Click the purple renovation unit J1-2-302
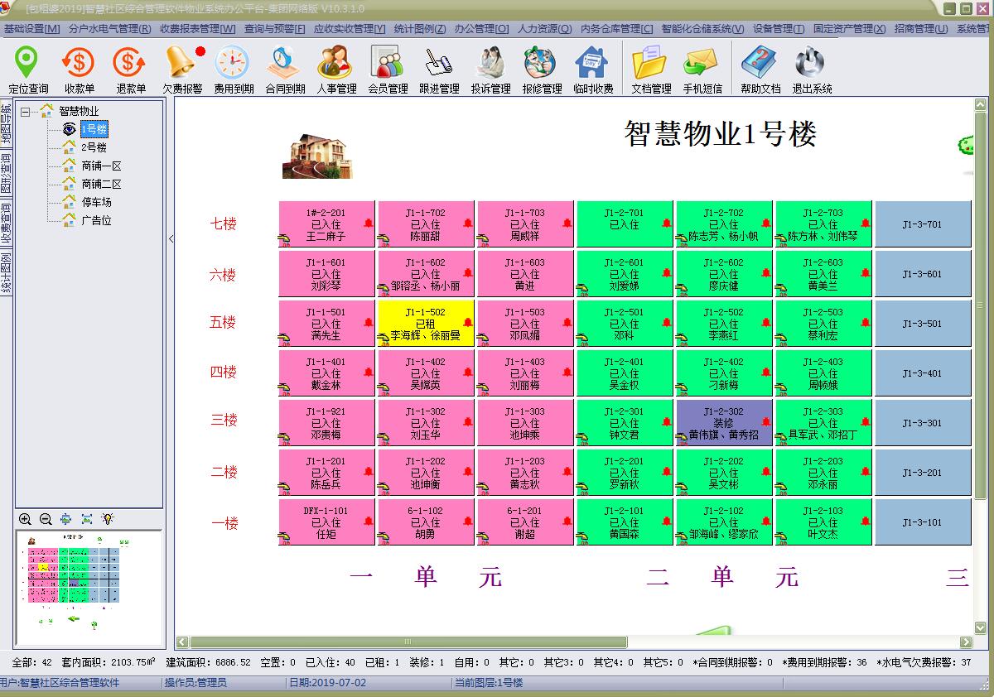994x697 pixels. [x=724, y=423]
